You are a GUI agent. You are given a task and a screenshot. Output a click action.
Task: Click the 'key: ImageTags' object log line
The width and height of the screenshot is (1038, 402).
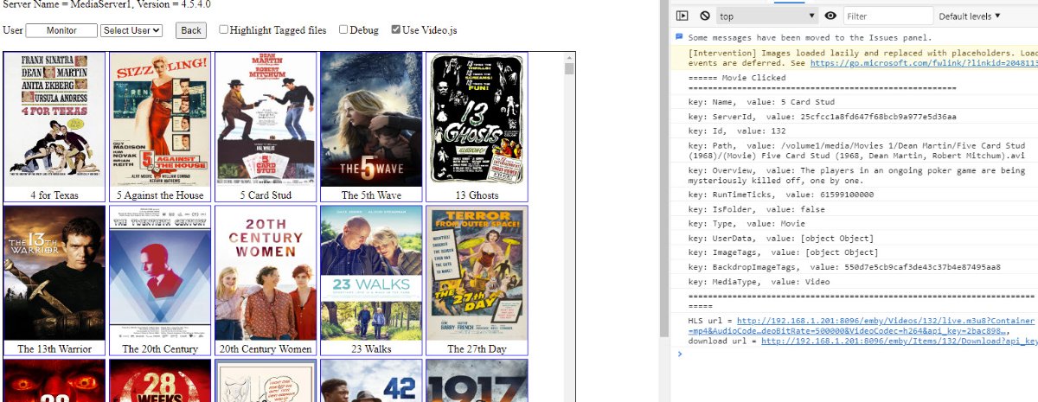click(784, 253)
